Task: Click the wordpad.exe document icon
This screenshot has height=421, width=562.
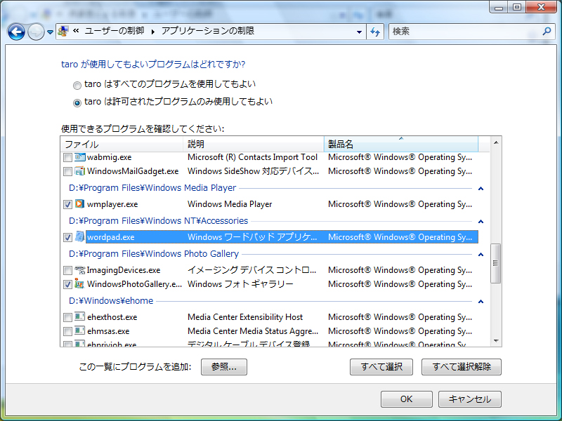Action: [79, 236]
